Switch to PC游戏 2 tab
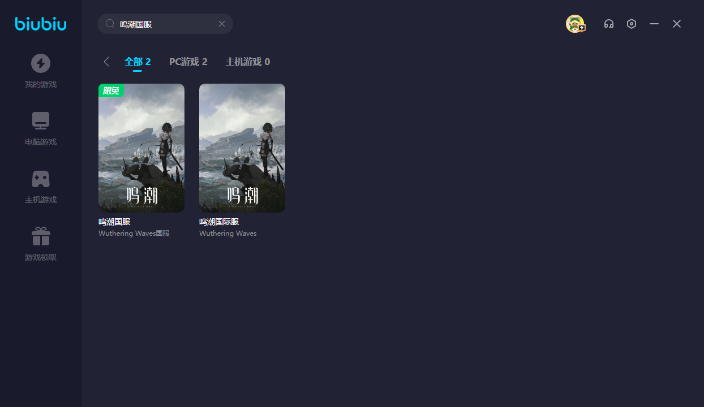This screenshot has width=704, height=407. [188, 62]
